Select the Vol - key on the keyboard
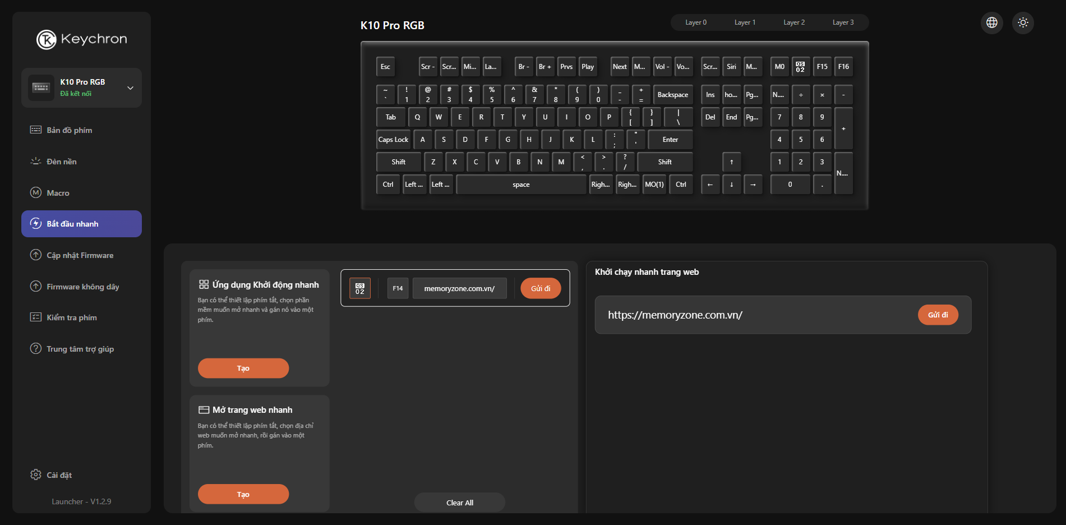 (x=662, y=67)
